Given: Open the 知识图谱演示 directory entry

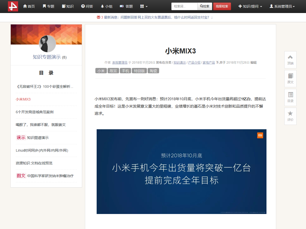Looking at the screenshot, I should click(x=38, y=138).
